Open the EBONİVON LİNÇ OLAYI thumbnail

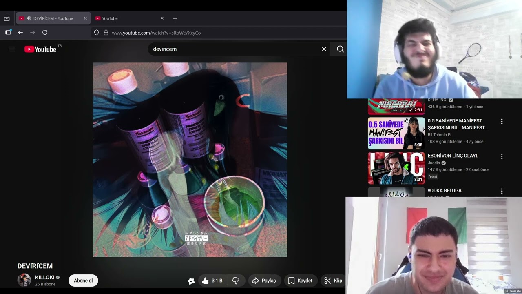396,168
